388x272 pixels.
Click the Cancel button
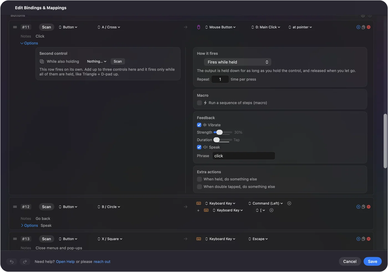350,261
